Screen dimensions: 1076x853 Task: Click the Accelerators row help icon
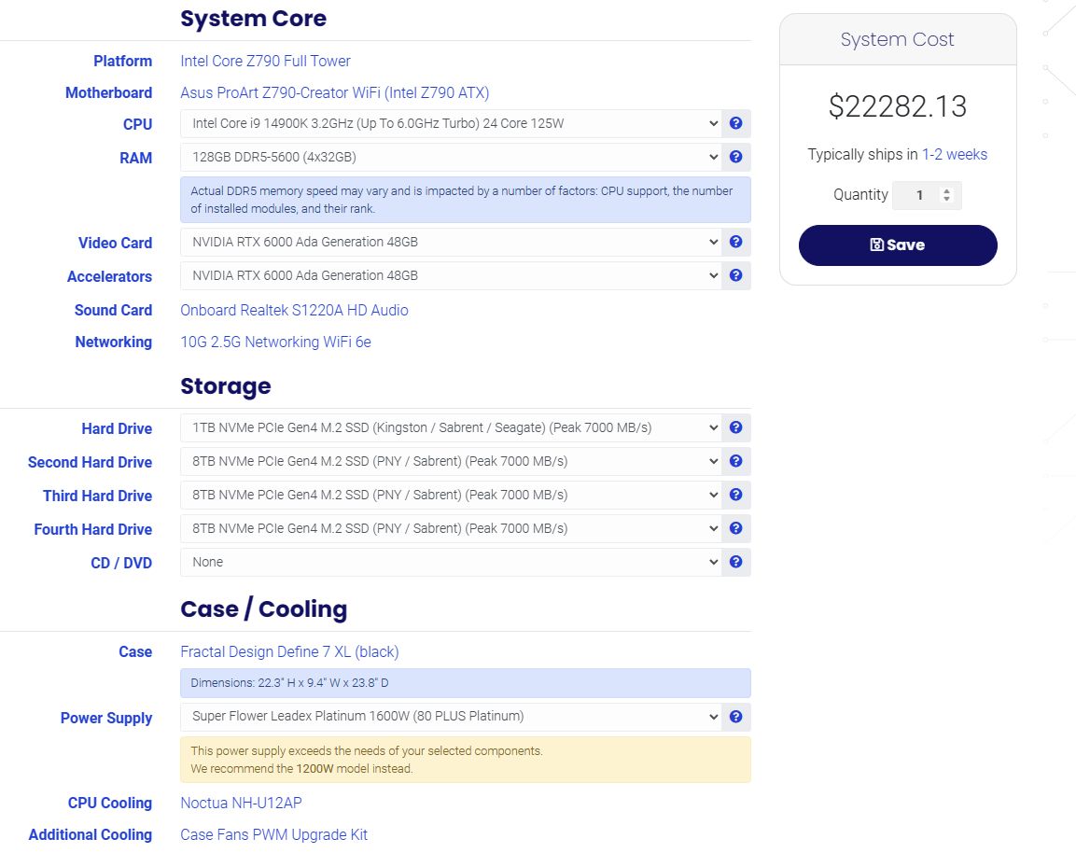click(x=735, y=275)
